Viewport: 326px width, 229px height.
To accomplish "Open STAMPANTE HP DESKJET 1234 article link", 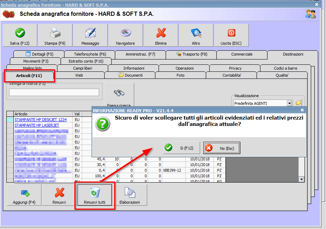I will tap(41, 120).
